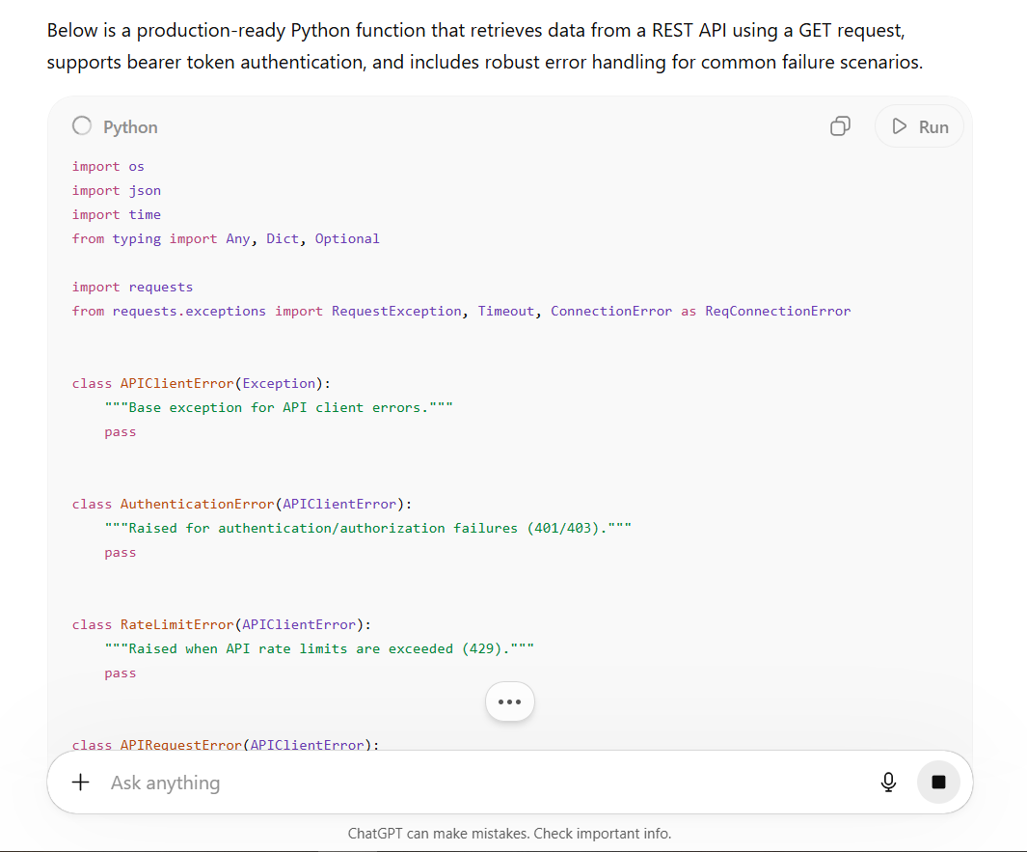
Task: Copy the Python code block
Action: pos(840,125)
